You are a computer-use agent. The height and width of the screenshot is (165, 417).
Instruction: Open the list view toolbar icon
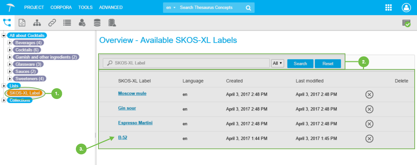[67, 23]
